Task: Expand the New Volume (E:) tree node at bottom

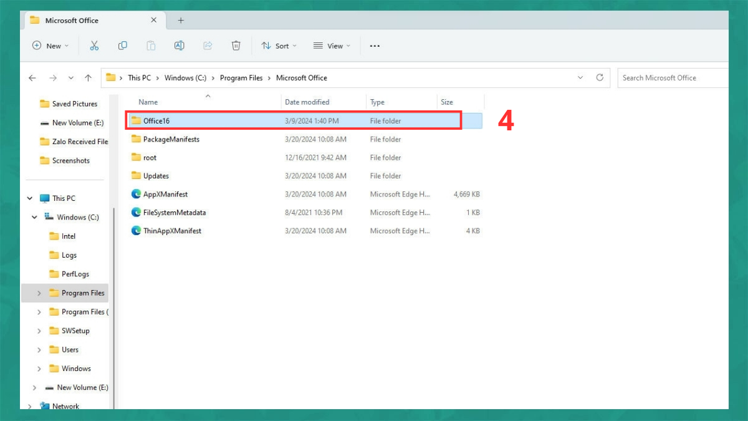Action: tap(34, 387)
